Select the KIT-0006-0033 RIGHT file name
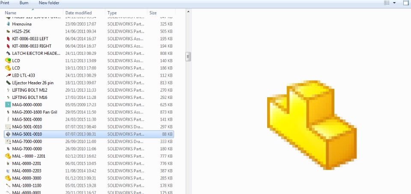The height and width of the screenshot is (194, 411). [x=32, y=46]
